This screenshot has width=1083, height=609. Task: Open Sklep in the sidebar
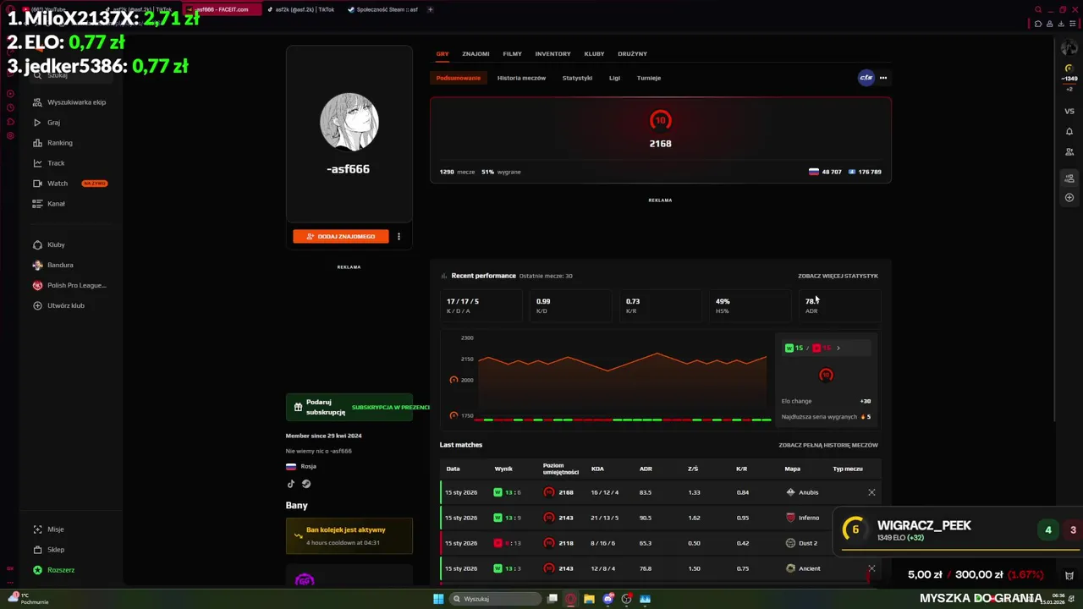coord(48,550)
